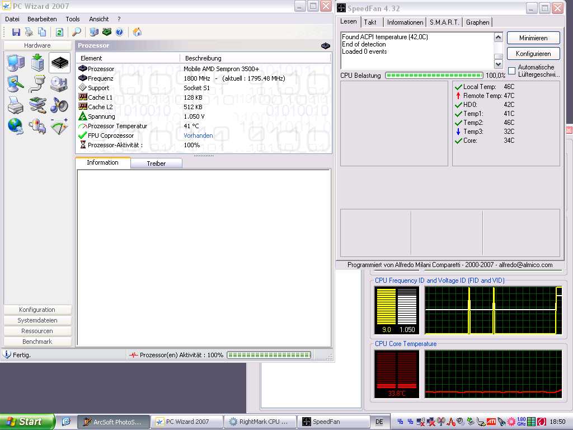Click the magnifying glass Search icon
573x430 pixels.
coord(76,32)
